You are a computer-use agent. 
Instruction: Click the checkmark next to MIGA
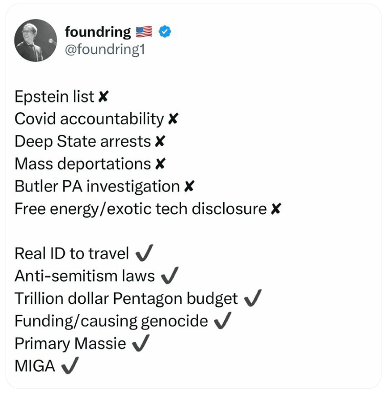click(x=70, y=365)
